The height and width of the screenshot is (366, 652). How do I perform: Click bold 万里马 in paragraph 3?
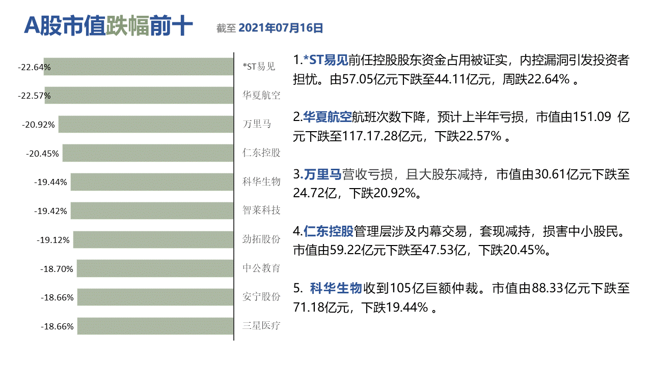(322, 175)
